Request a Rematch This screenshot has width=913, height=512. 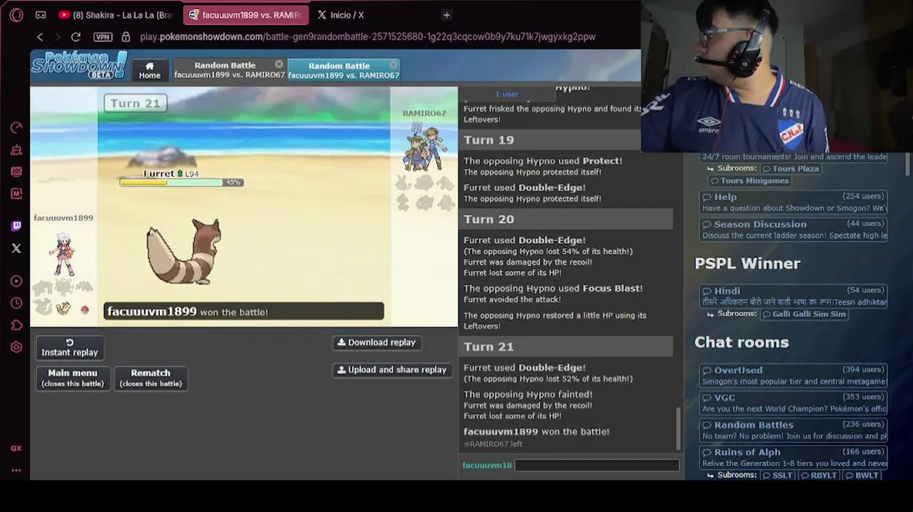click(151, 378)
